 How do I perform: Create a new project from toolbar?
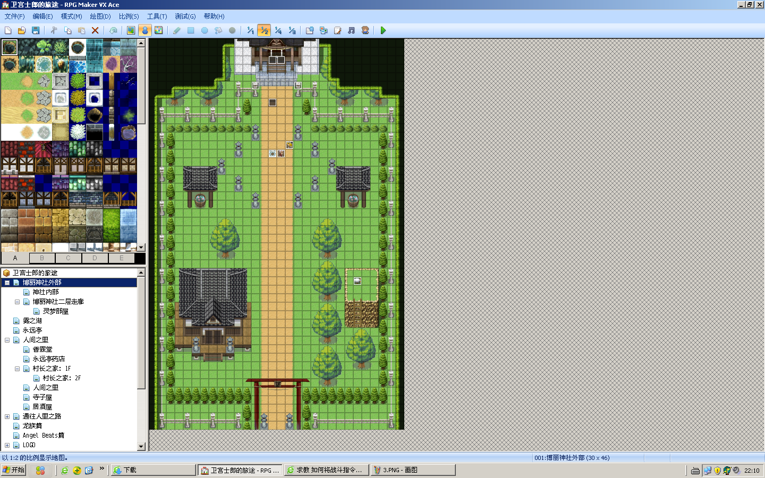coord(8,30)
